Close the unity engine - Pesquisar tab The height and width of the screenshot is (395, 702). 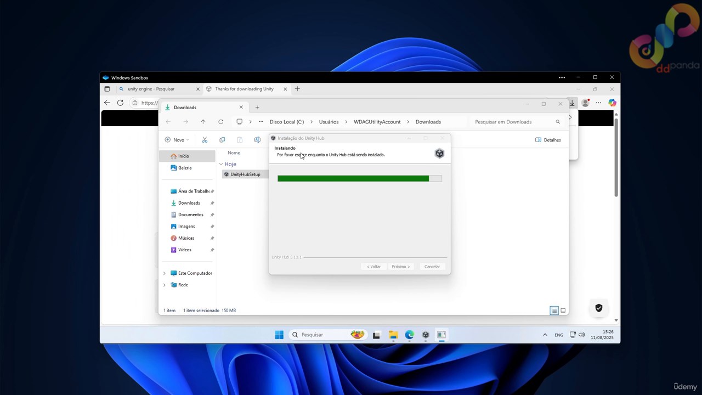point(198,89)
